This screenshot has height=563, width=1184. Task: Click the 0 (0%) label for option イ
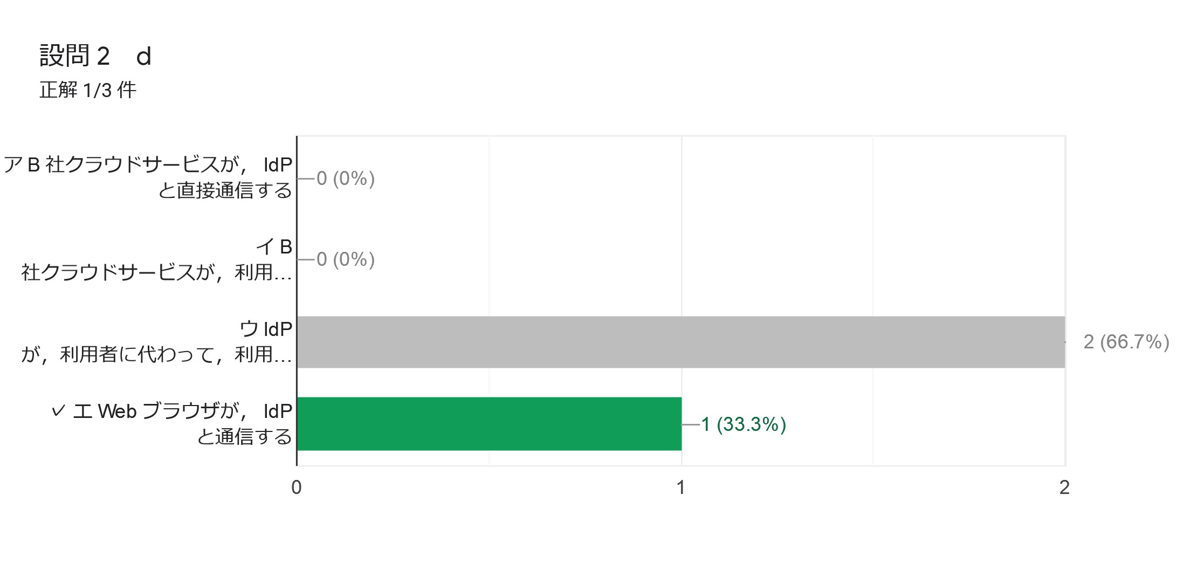346,259
